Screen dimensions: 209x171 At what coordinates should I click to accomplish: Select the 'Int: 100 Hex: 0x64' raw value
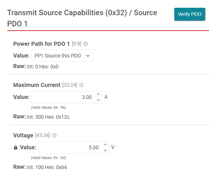[x=47, y=167]
